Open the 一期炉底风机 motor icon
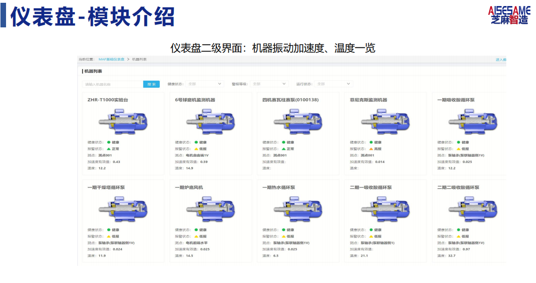Image resolution: width=536 pixels, height=283 pixels. point(210,209)
